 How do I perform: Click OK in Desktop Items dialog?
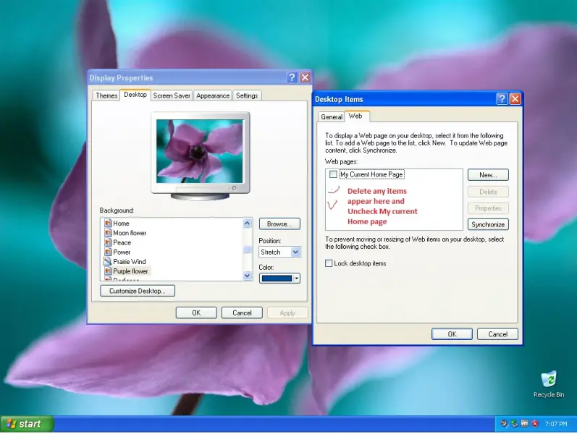[452, 334]
